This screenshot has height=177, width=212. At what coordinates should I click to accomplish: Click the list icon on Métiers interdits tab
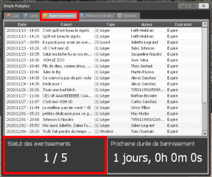tap(82, 16)
